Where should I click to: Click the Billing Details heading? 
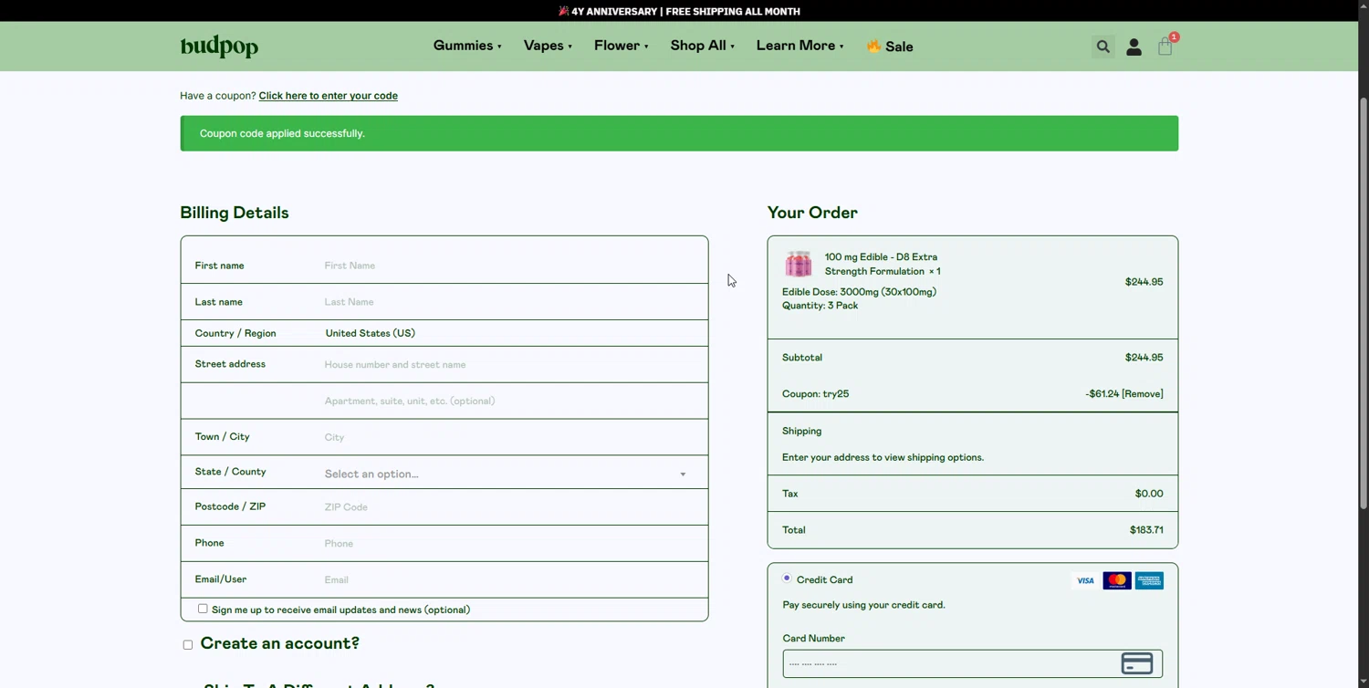(x=235, y=213)
